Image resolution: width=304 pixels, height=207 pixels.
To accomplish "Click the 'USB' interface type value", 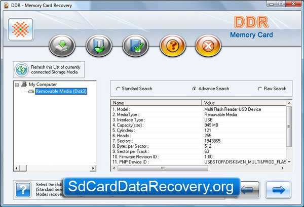I will point(208,120).
